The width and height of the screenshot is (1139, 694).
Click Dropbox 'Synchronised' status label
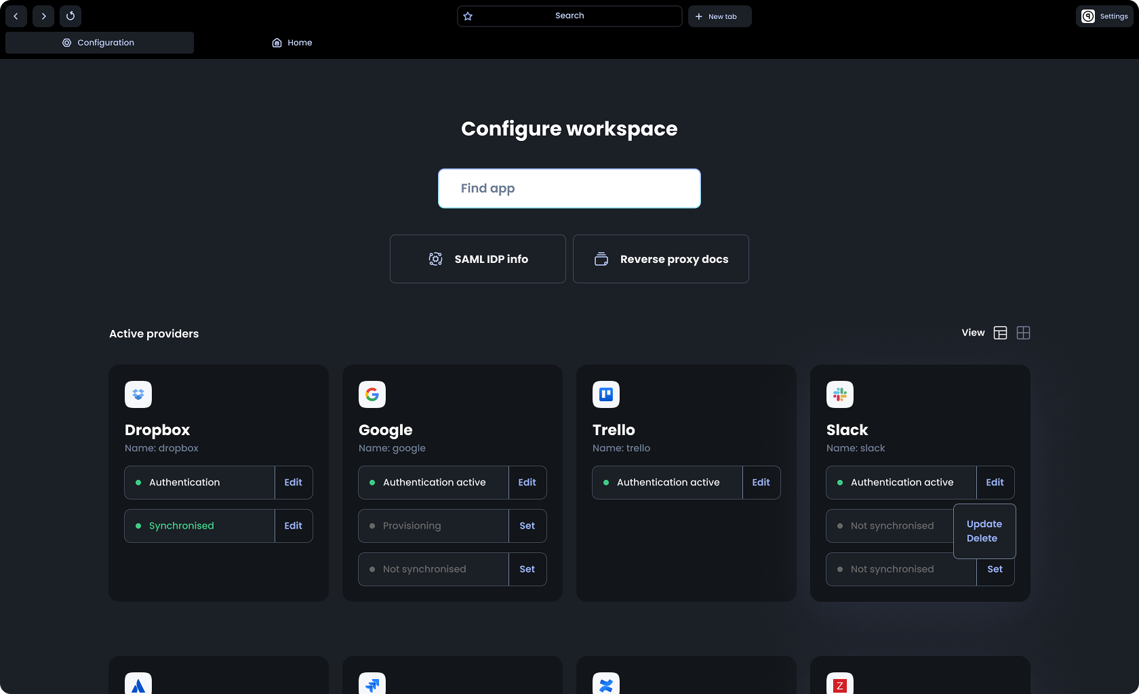[x=182, y=526]
